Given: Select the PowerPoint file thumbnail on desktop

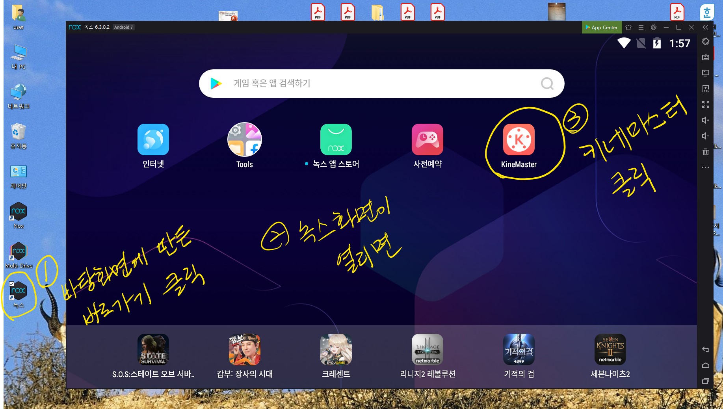Looking at the screenshot, I should coord(228,16).
